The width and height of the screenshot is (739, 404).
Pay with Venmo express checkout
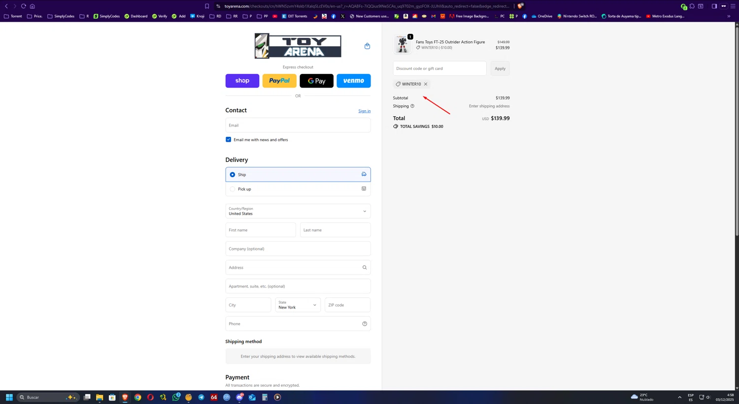(x=354, y=81)
